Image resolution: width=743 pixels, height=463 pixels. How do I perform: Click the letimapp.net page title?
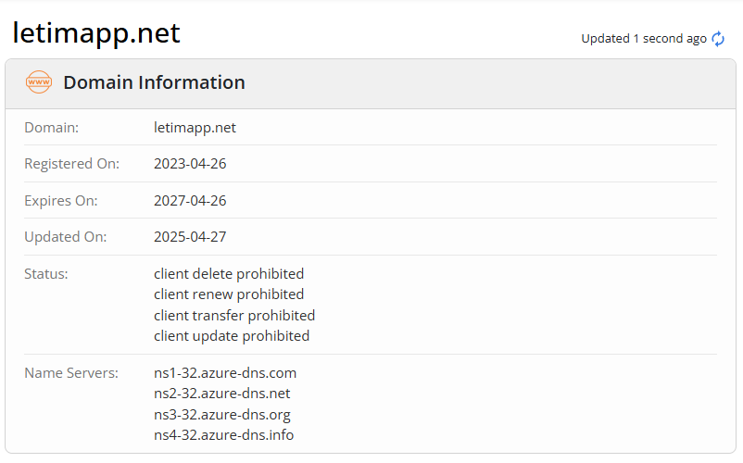tap(96, 33)
